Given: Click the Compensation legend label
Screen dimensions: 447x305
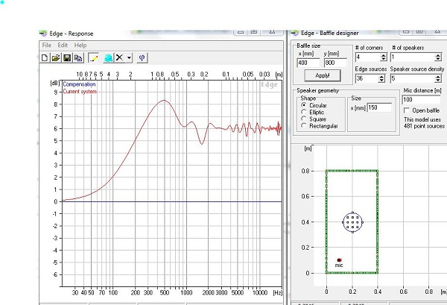Looking at the screenshot, I should click(x=79, y=84).
